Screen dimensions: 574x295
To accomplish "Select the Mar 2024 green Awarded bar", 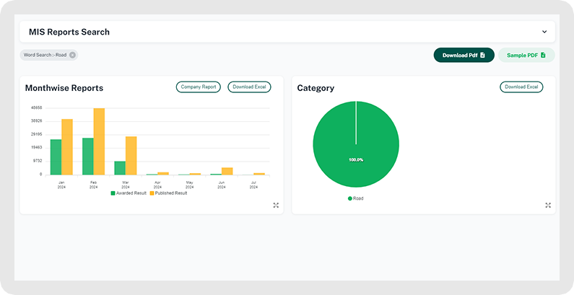I will (x=120, y=168).
